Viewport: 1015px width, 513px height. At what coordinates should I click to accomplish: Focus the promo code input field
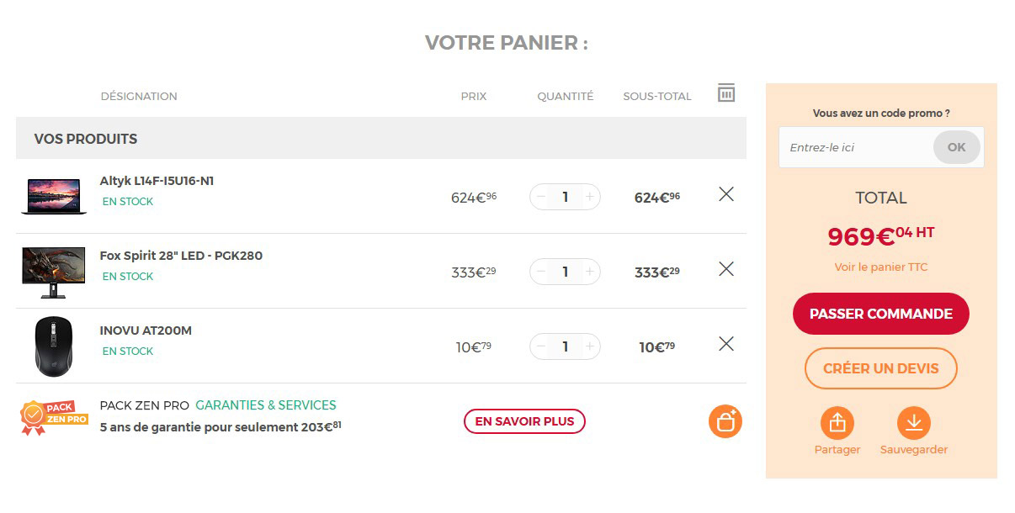coord(856,147)
